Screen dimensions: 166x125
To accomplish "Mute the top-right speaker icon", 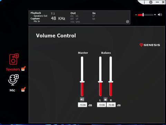I will (160, 15).
